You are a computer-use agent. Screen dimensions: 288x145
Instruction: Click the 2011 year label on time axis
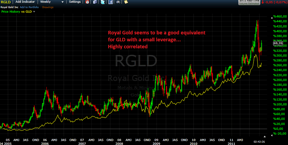click(x=231, y=144)
